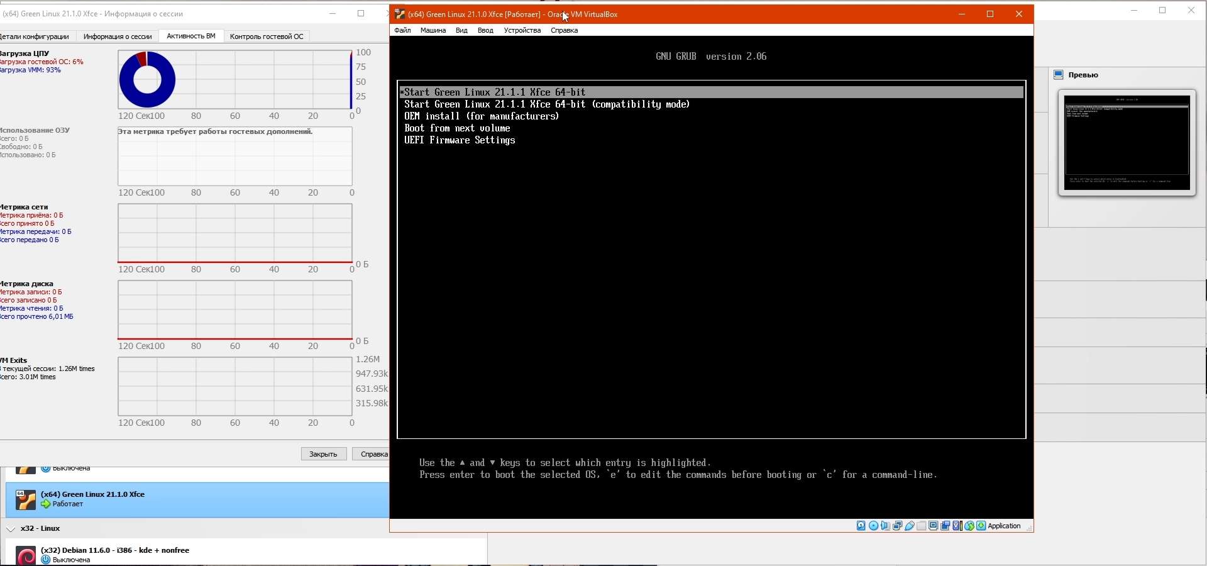The image size is (1207, 566).
Task: Click the Загрузка VMM: 93% value
Action: tap(30, 70)
